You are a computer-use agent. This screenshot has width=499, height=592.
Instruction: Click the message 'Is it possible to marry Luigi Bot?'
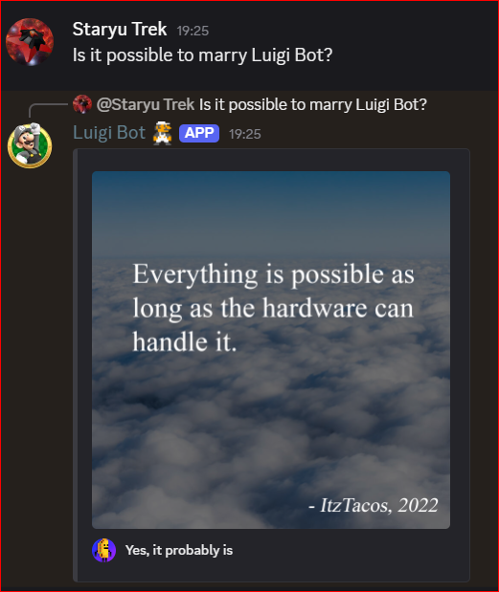click(203, 55)
